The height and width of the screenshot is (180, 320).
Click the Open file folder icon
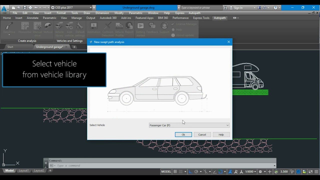19,8
